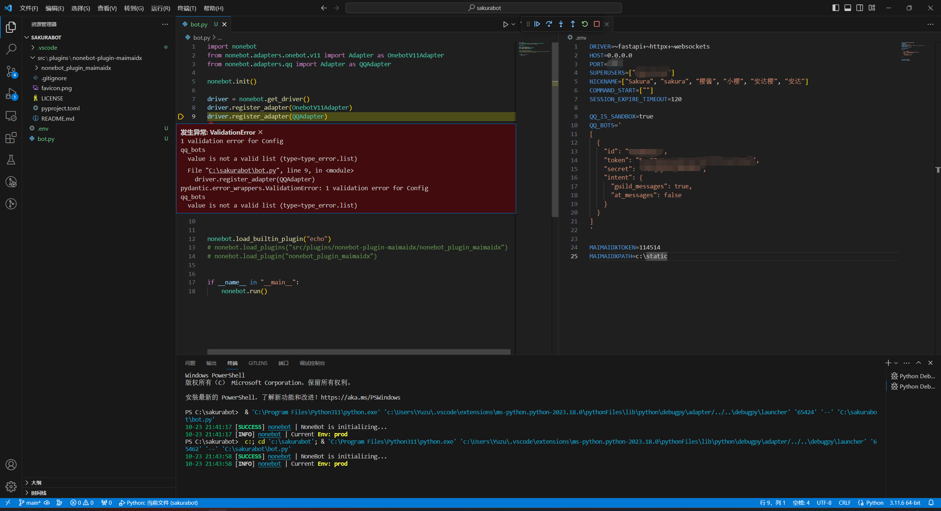Click the nonebot link in terminal output
The height and width of the screenshot is (511, 941).
(x=279, y=427)
